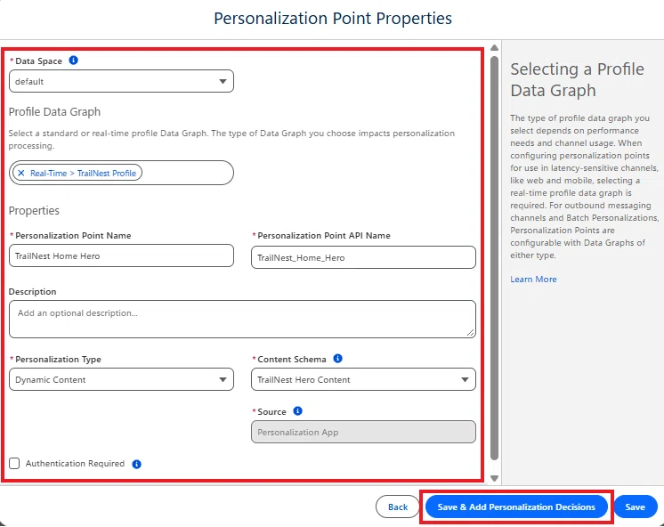The image size is (664, 527).
Task: Remove the Real-Time > TrailNest Profile pill
Action: point(21,173)
